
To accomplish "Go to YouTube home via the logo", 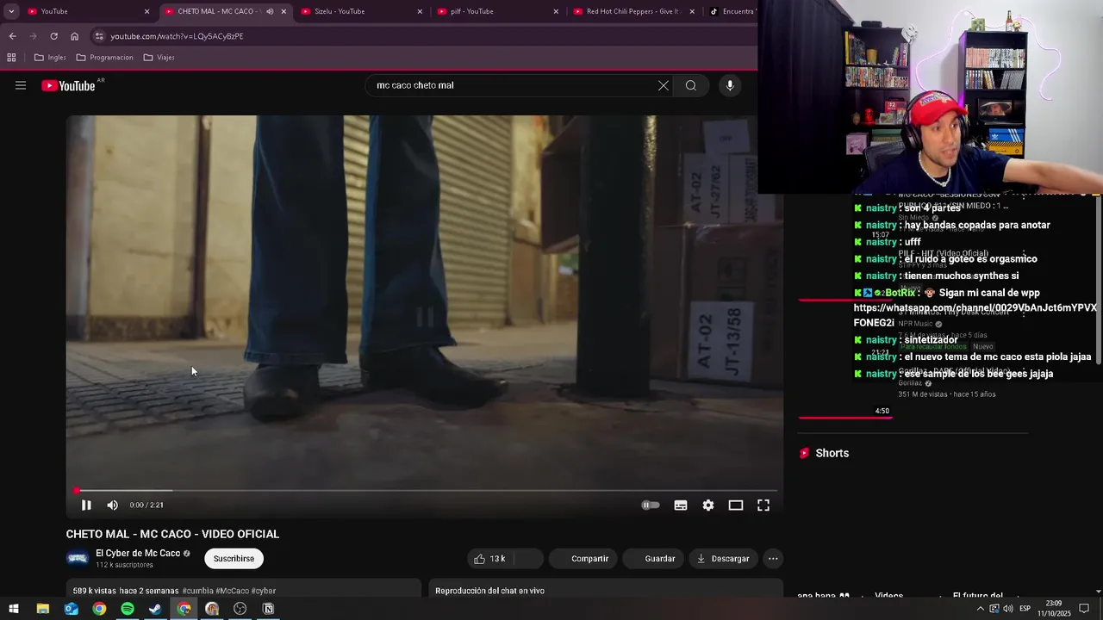I will click(68, 85).
